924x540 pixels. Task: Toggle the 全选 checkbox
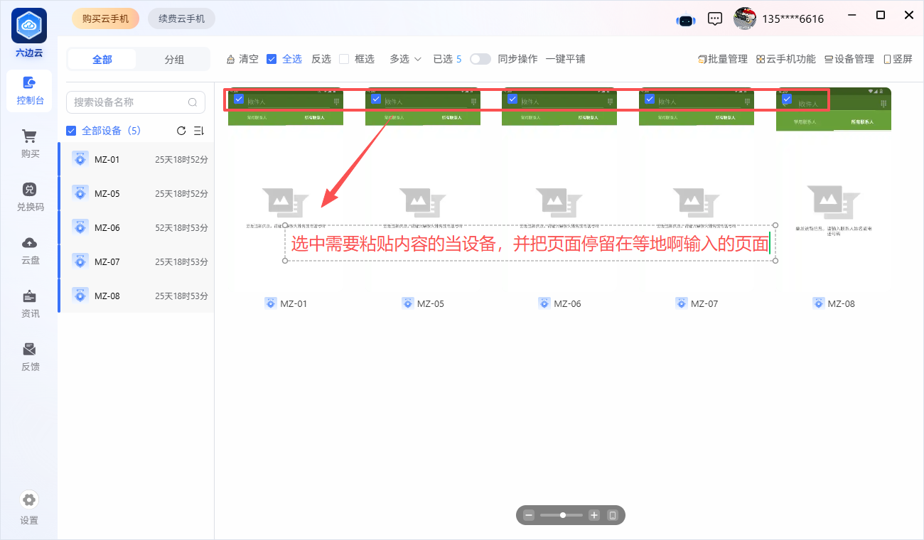point(272,59)
